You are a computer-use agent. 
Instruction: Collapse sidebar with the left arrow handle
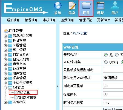tap(58, 86)
